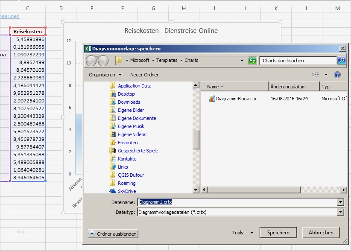The height and width of the screenshot is (251, 351).
Task: Click the search magnifier icon
Action: (x=341, y=61)
